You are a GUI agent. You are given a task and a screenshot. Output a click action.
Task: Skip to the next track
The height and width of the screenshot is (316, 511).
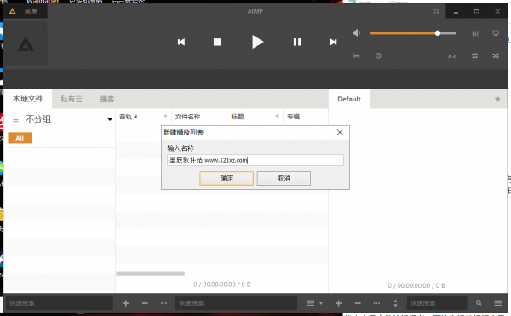point(333,42)
